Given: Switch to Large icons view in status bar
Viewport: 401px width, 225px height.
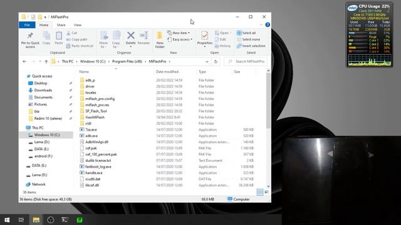Looking at the screenshot, I should coord(266,192).
